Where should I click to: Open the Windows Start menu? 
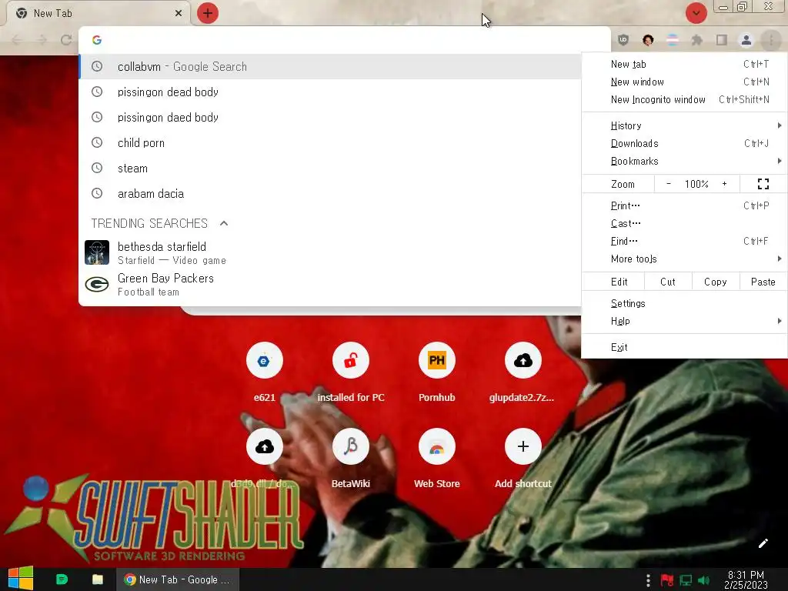pyautogui.click(x=21, y=579)
